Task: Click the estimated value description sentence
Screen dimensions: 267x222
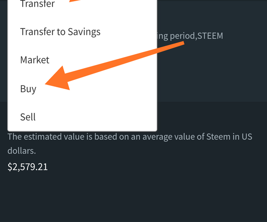Action: click(x=129, y=137)
